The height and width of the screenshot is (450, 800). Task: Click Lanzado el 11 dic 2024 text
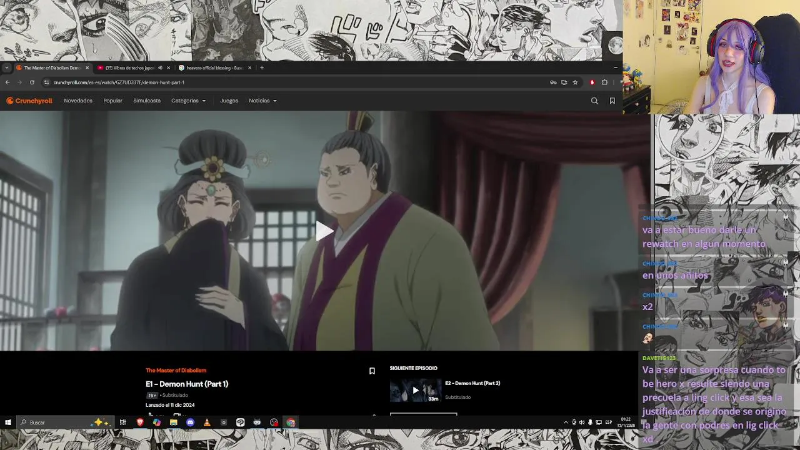[170, 405]
